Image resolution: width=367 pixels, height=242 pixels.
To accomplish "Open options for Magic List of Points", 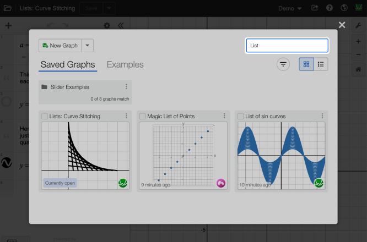I will click(224, 116).
